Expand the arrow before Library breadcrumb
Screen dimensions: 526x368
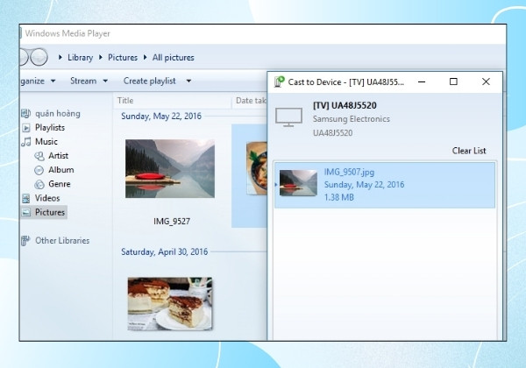click(x=60, y=57)
